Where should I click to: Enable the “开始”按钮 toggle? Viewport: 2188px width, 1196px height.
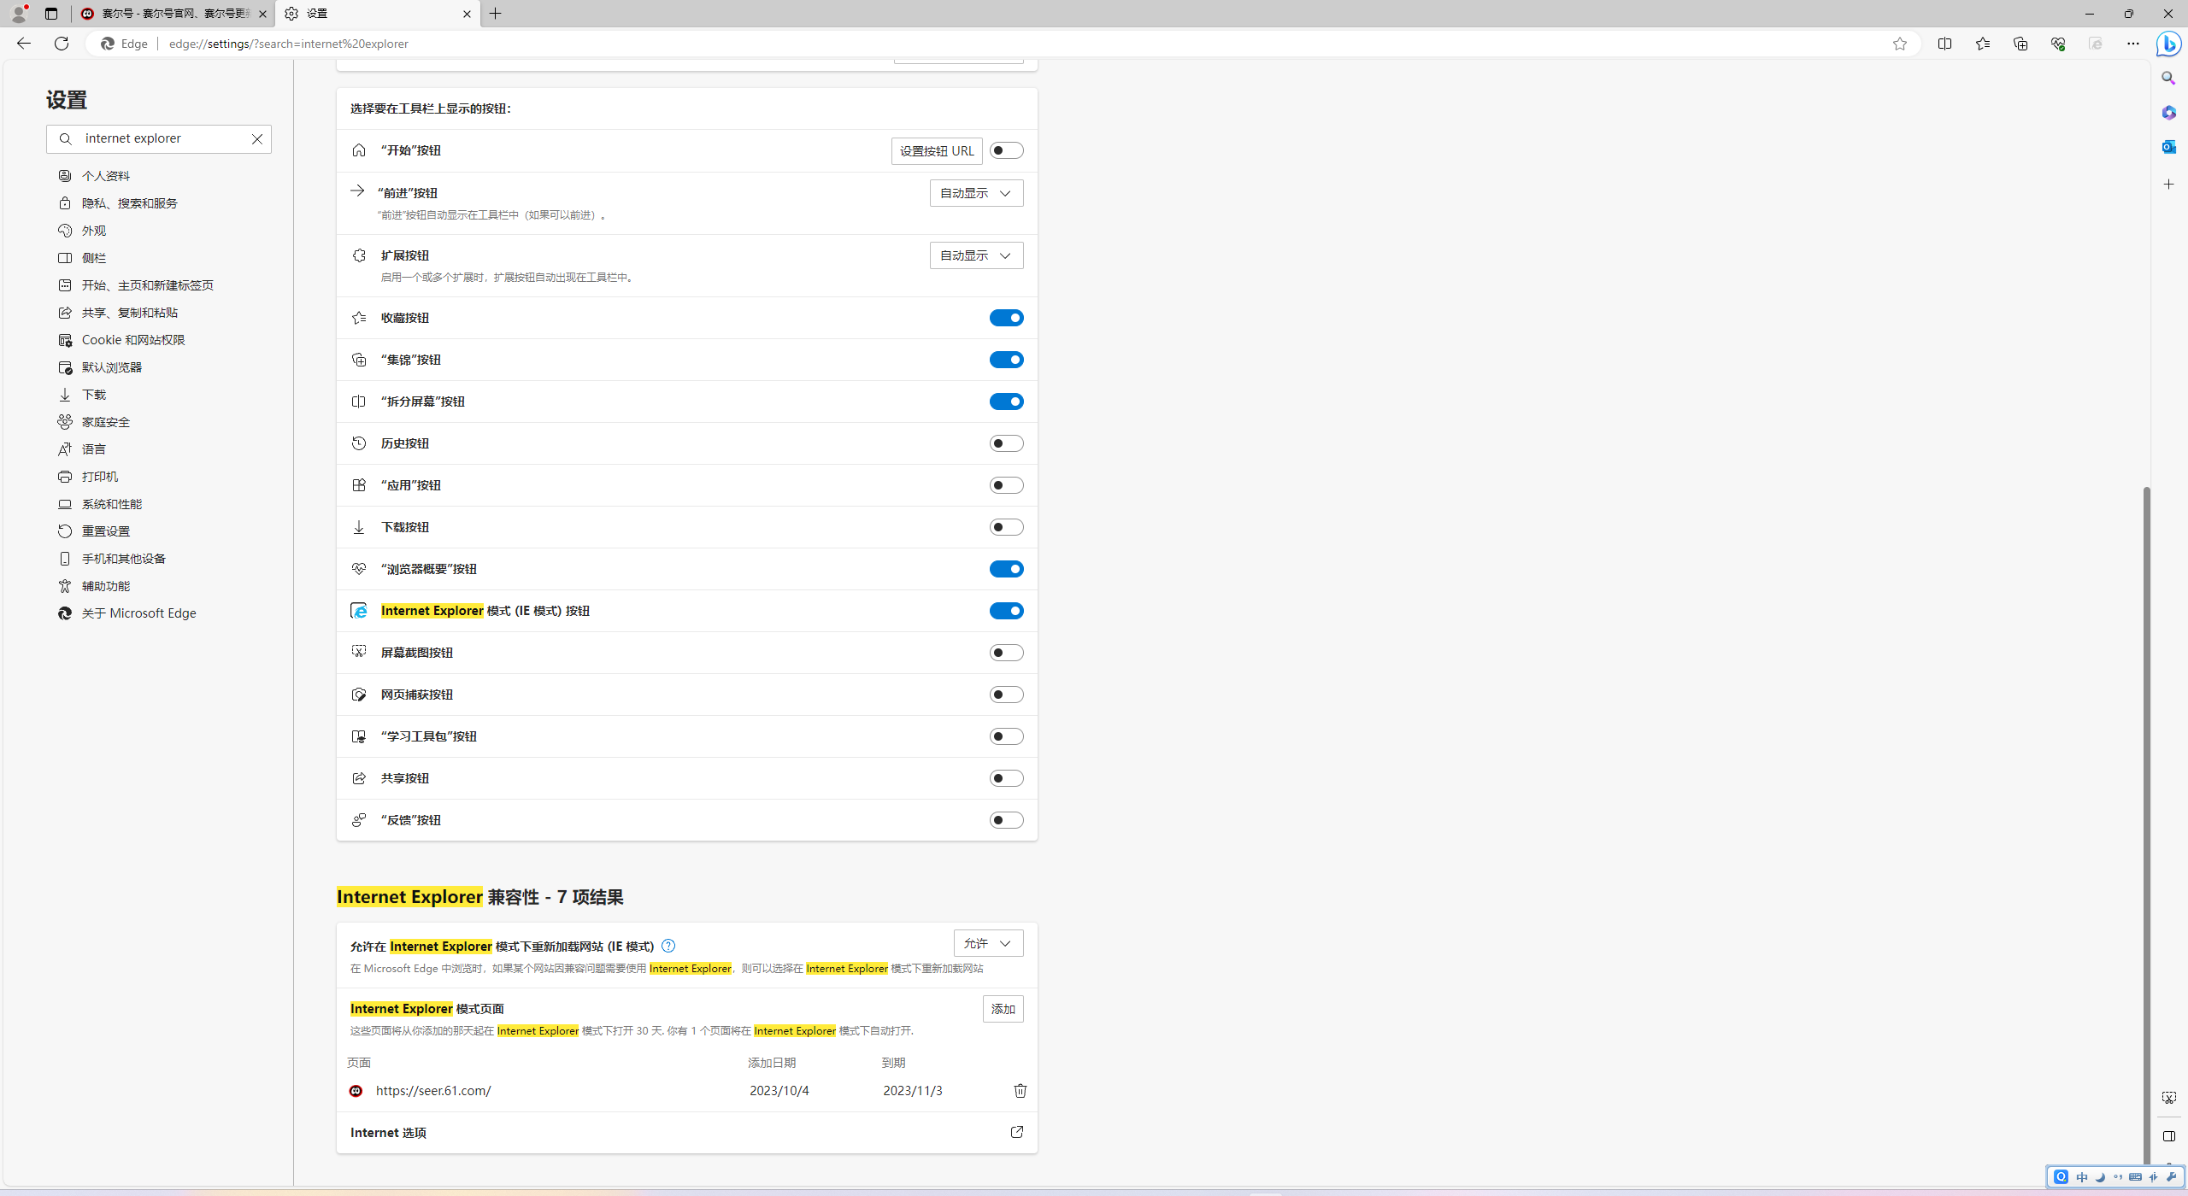(x=1006, y=150)
